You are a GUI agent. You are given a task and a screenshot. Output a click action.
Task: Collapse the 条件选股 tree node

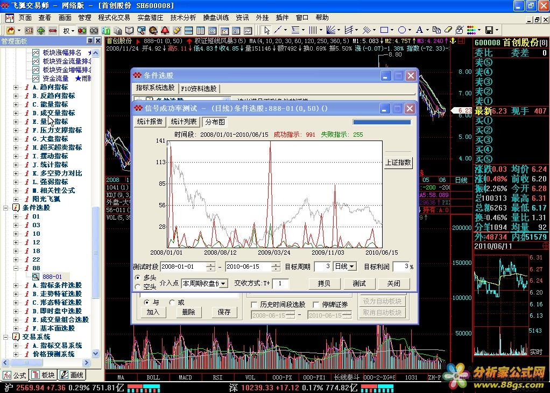(5, 208)
